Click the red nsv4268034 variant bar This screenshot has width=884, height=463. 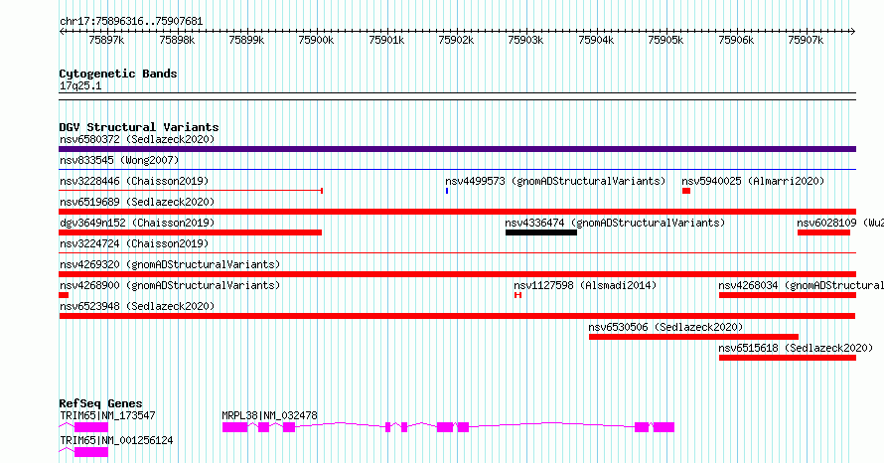pyautogui.click(x=788, y=295)
